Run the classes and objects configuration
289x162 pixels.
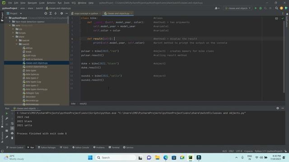point(256,8)
